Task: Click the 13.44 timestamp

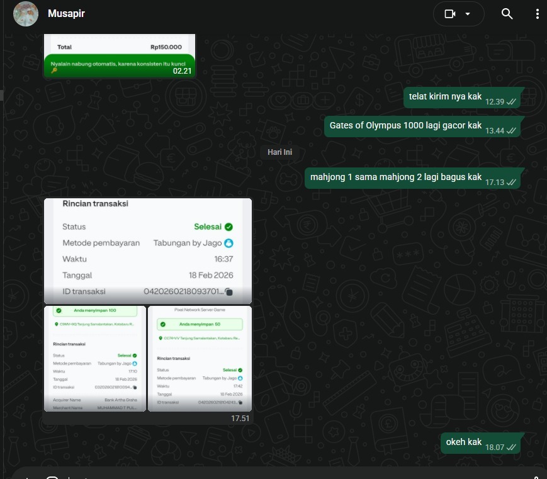Action: tap(495, 131)
